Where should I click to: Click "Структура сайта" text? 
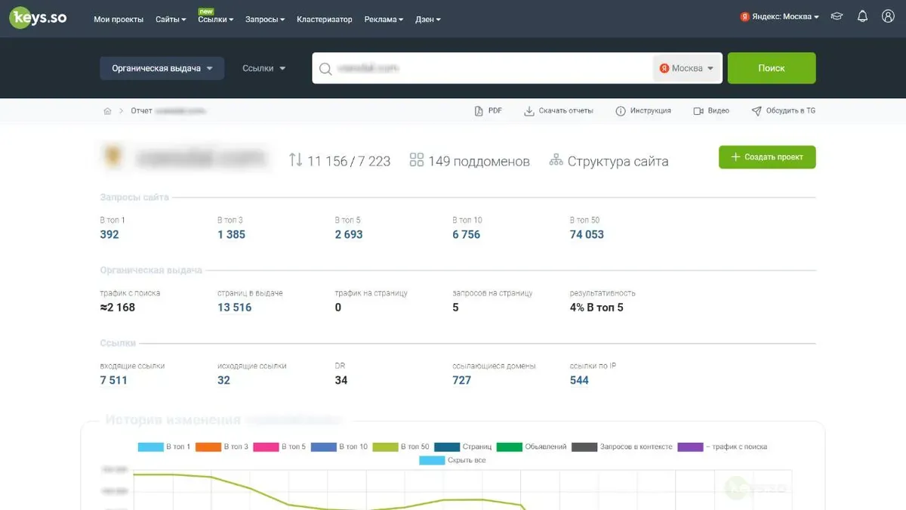[x=618, y=161]
